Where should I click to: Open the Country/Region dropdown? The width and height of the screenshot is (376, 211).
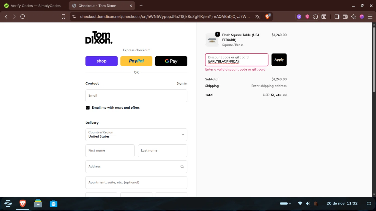(x=136, y=135)
